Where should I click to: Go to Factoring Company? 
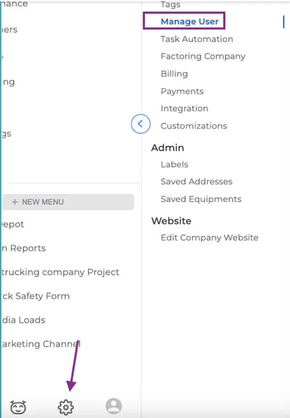pos(203,56)
